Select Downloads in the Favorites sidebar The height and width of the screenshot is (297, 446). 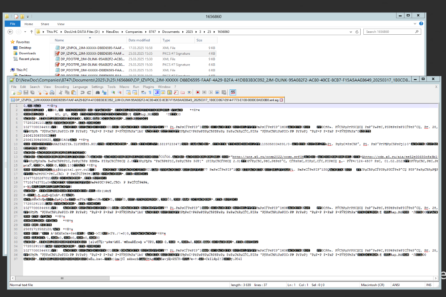tap(27, 53)
